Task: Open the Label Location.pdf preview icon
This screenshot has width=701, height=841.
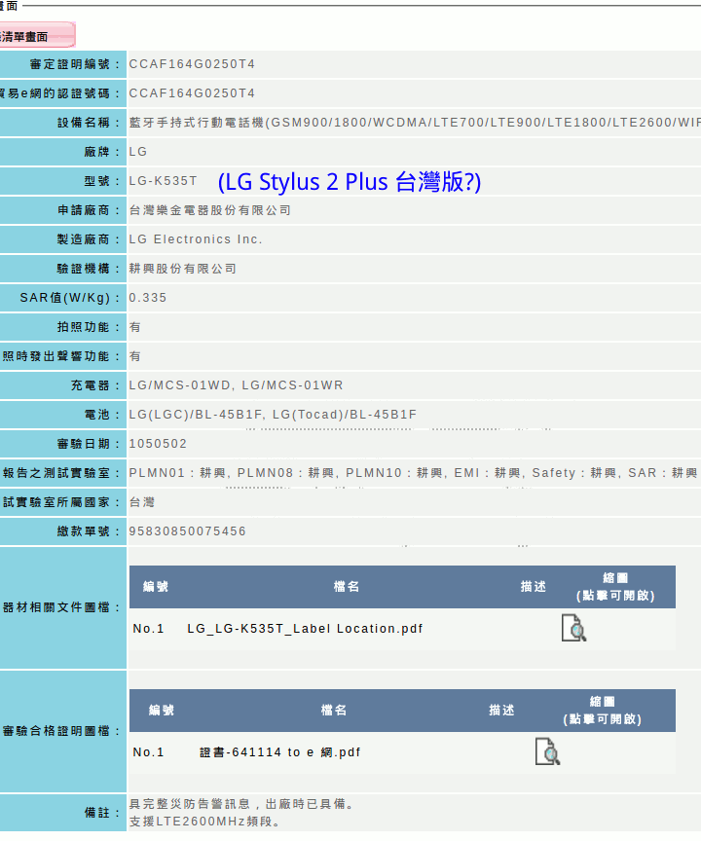Action: [x=573, y=628]
